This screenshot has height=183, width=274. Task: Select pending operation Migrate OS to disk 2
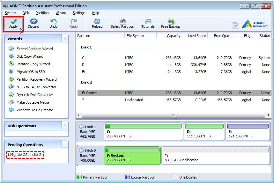click(24, 155)
